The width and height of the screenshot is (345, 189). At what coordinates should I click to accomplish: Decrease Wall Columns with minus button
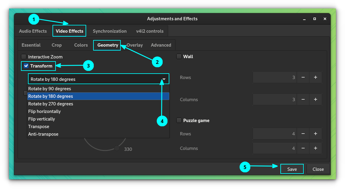pos(303,99)
